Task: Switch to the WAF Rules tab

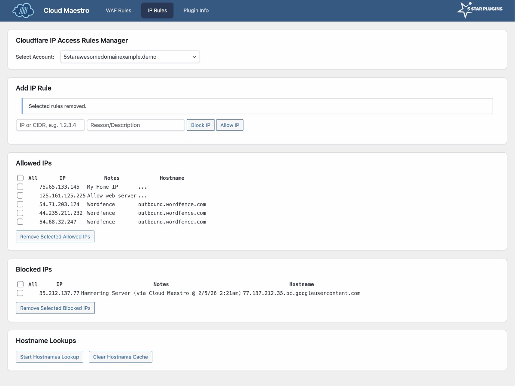Action: [x=118, y=10]
